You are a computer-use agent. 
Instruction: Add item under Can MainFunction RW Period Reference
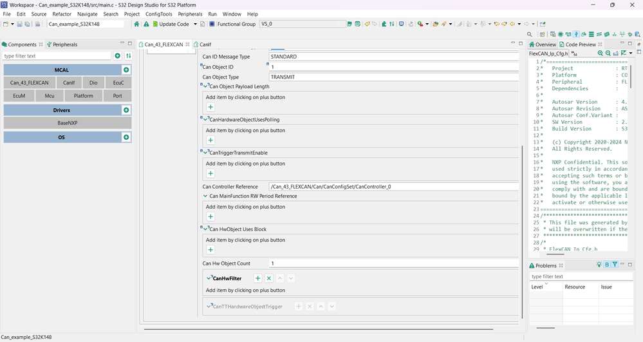pyautogui.click(x=210, y=217)
